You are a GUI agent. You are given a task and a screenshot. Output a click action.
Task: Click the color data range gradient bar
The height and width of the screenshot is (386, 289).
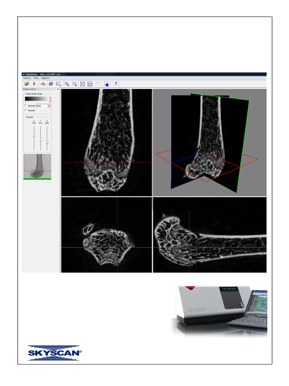click(x=37, y=99)
